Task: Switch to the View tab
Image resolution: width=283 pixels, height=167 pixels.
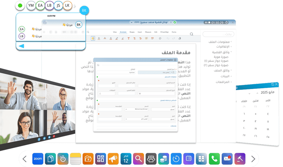Action: [x=115, y=32]
